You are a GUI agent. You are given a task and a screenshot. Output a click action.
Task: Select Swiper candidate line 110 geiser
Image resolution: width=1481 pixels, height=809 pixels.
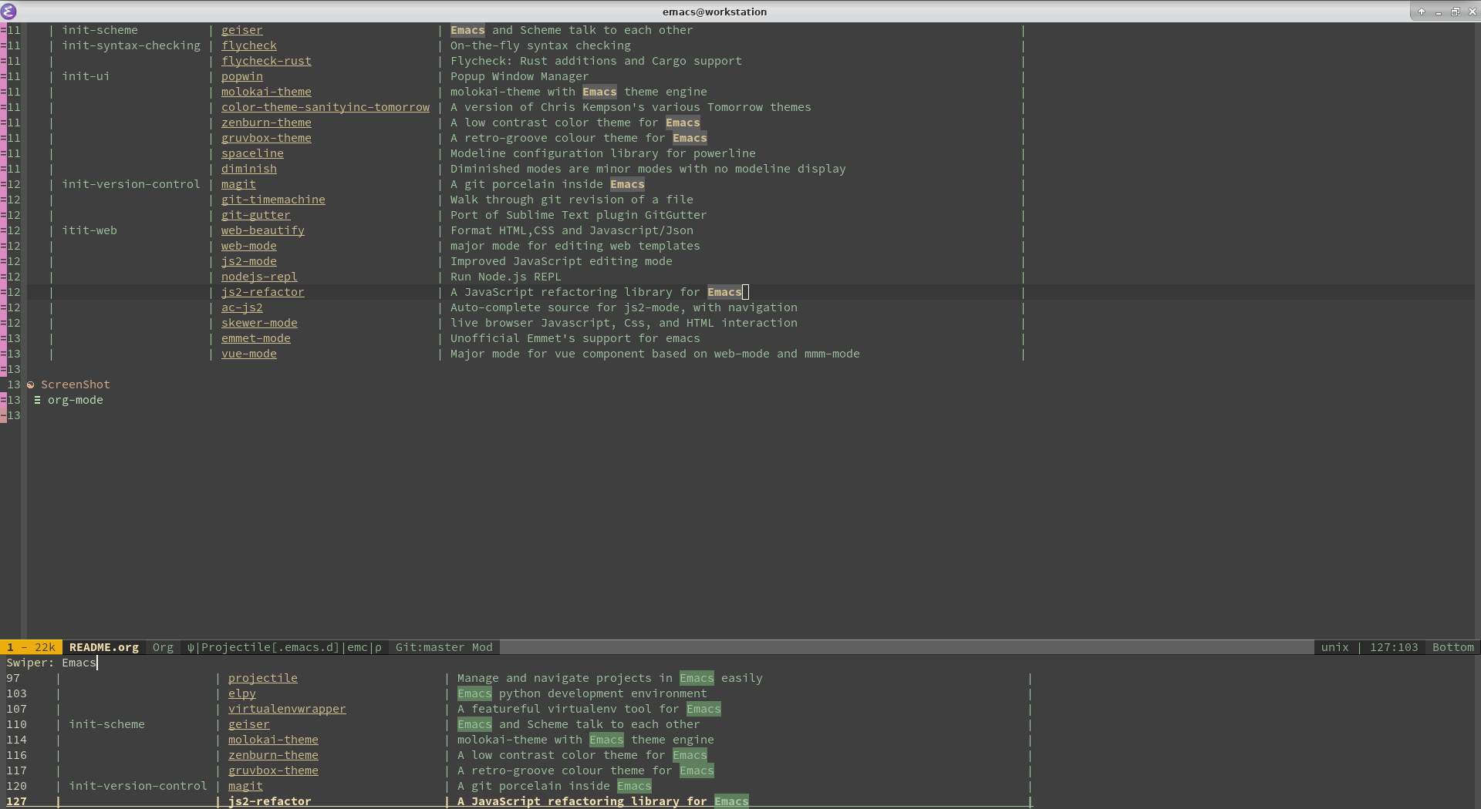point(517,724)
